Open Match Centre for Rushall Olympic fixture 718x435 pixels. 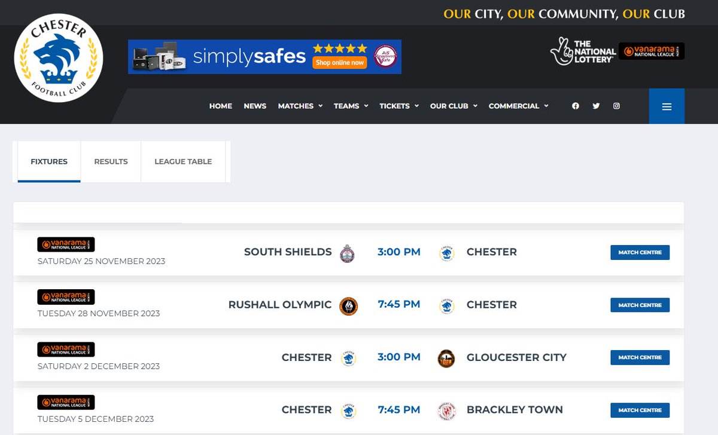click(x=640, y=305)
